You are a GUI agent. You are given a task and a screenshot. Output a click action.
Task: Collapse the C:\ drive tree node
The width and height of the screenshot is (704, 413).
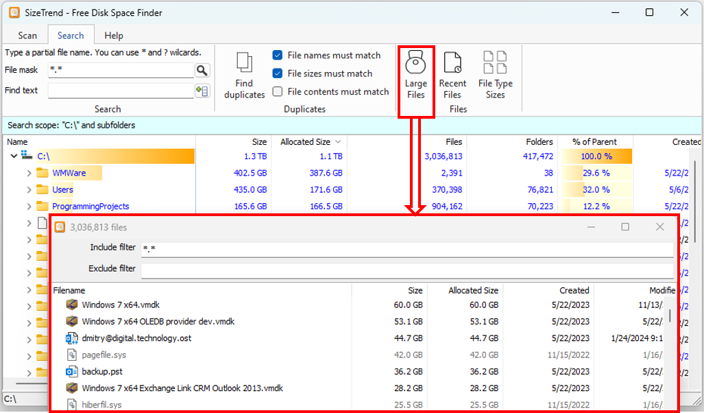(x=13, y=156)
